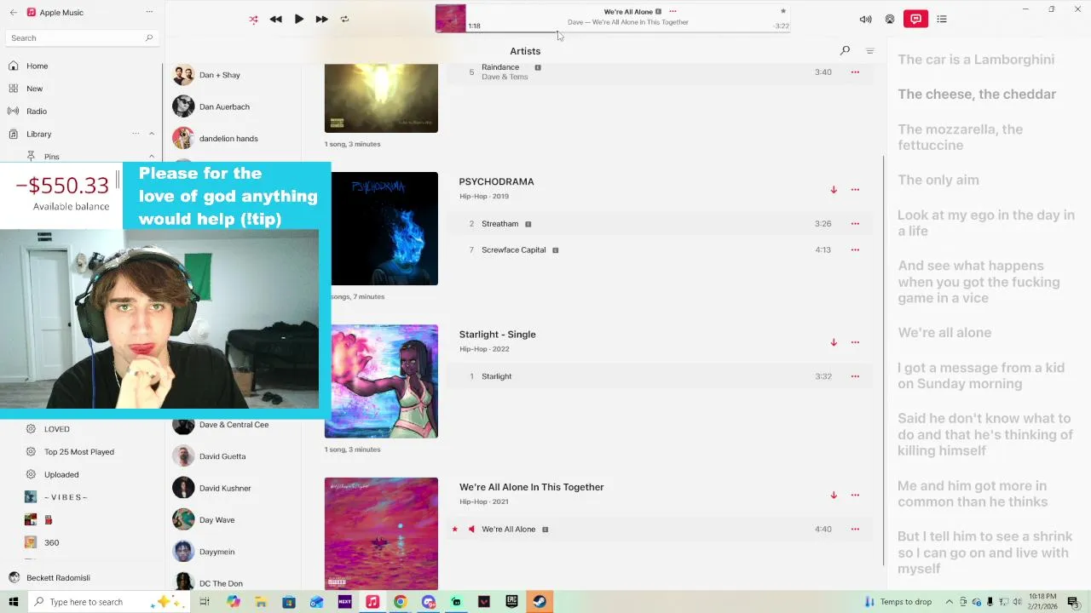Image resolution: width=1091 pixels, height=613 pixels.
Task: Download the PSYCHODRAMA album
Action: [834, 190]
